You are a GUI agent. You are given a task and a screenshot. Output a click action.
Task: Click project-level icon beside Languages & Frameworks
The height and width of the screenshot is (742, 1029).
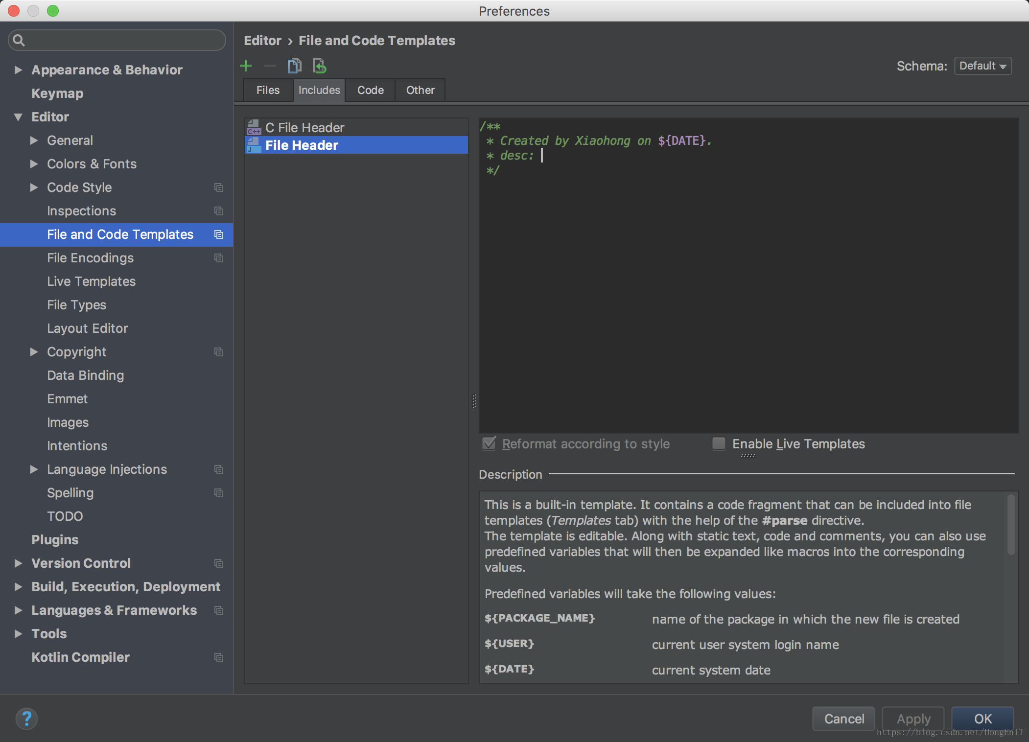pyautogui.click(x=219, y=610)
